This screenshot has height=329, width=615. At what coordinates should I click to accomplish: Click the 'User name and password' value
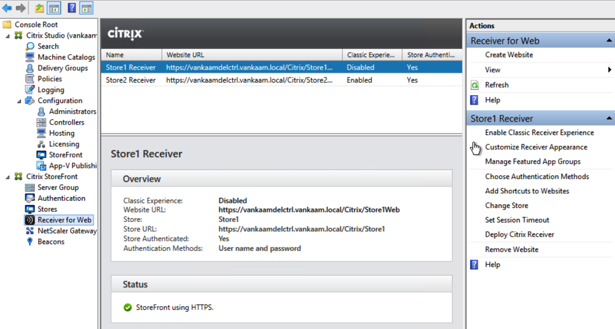click(x=260, y=248)
